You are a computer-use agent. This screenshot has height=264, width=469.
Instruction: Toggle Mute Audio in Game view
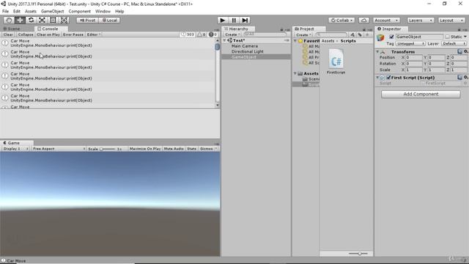click(x=174, y=148)
